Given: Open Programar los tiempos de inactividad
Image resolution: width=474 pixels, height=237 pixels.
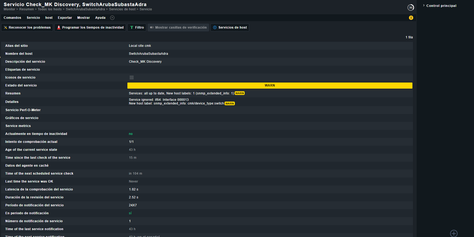Looking at the screenshot, I should [90, 28].
